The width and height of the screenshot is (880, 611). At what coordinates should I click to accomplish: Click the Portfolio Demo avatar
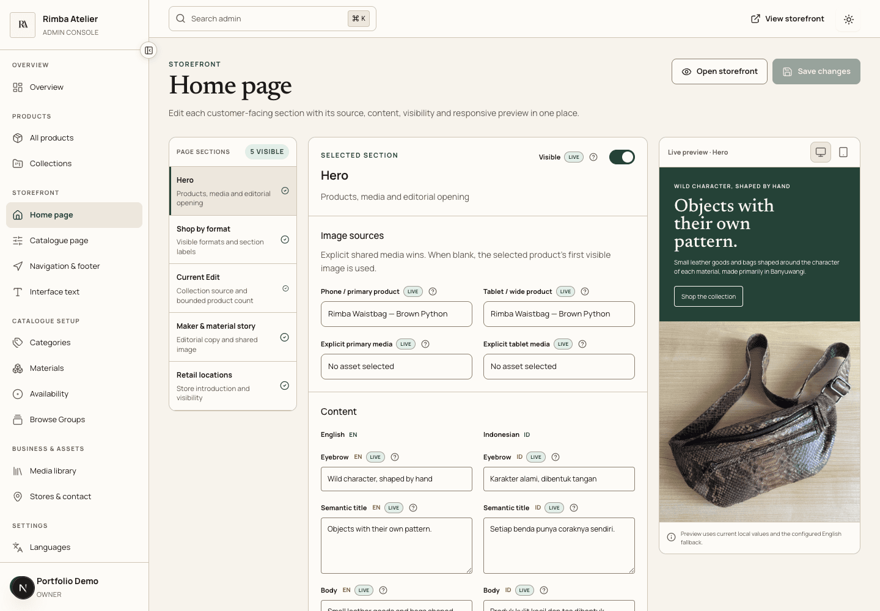point(23,588)
